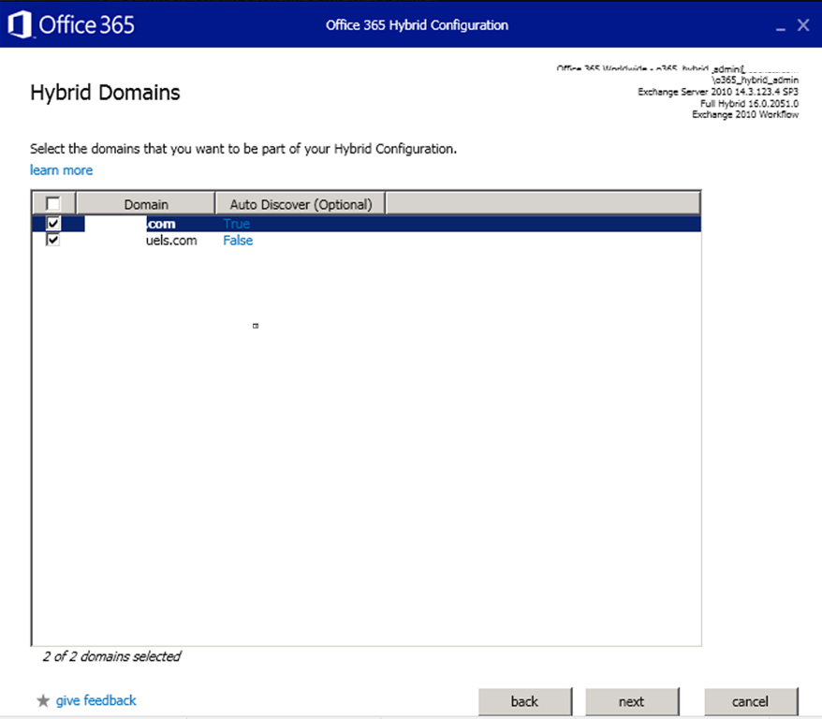Click the Auto Discover (Optional) column header
Viewport: 822px width, 719px height.
click(301, 204)
